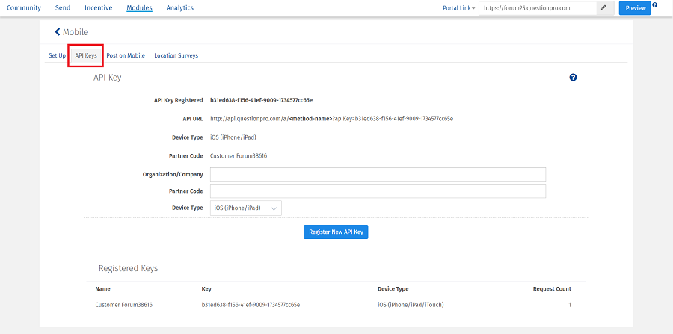
Task: Open the Send menu
Action: tap(63, 8)
